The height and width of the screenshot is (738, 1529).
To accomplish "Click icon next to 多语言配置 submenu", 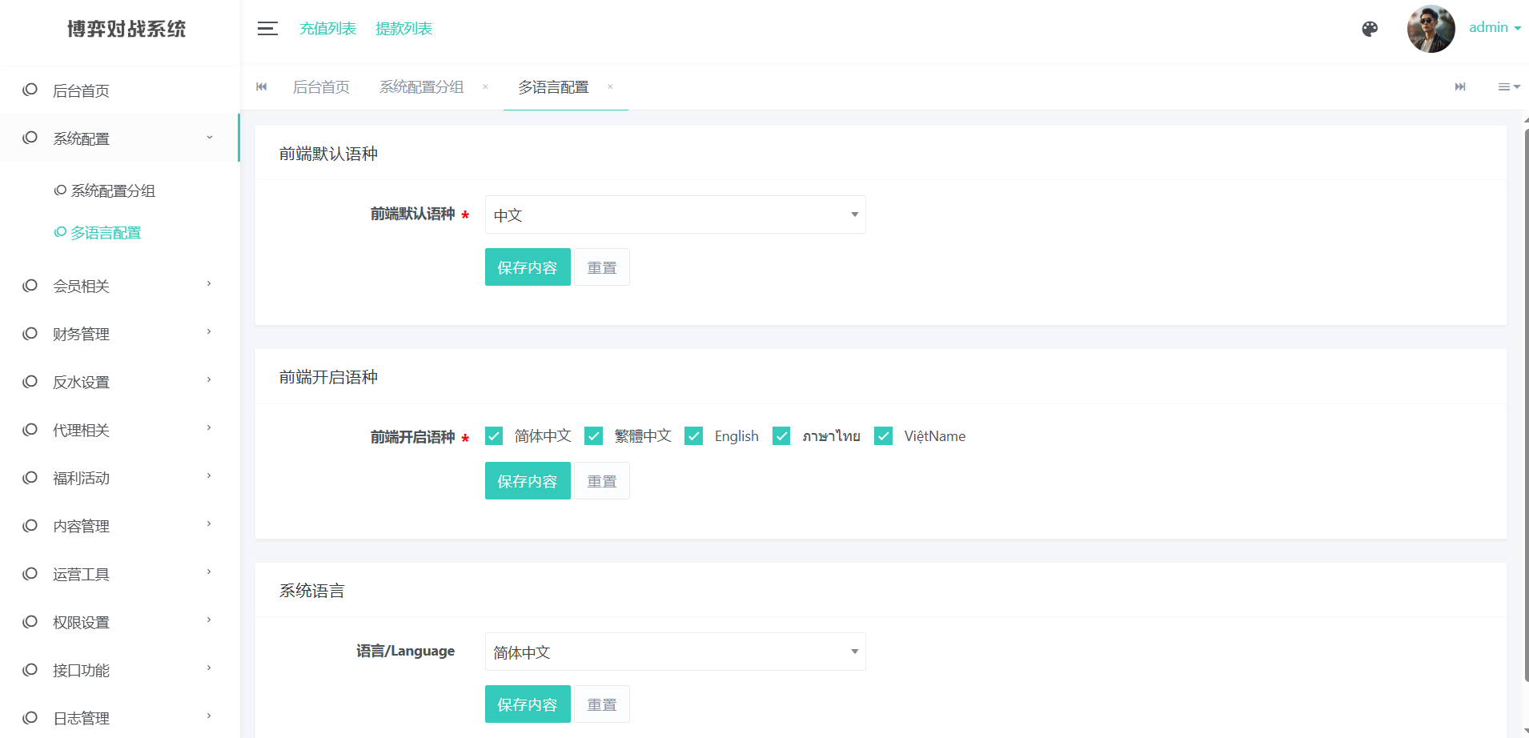I will (60, 232).
